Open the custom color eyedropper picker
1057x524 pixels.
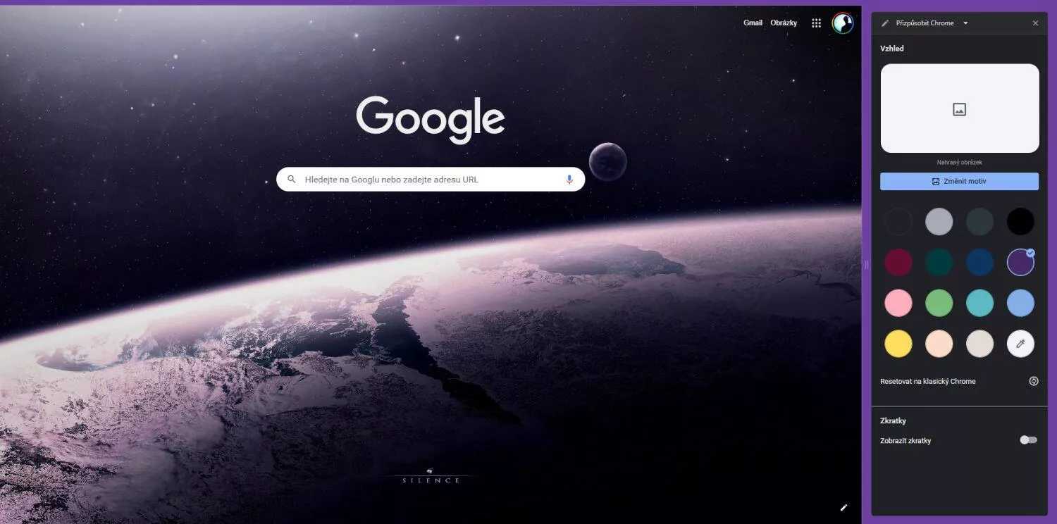(x=1020, y=344)
